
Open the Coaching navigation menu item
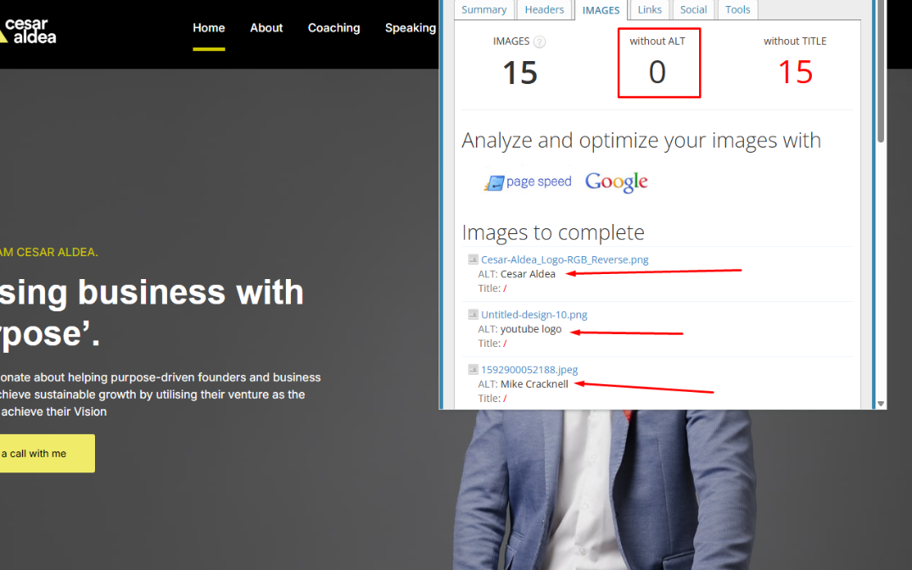point(333,28)
